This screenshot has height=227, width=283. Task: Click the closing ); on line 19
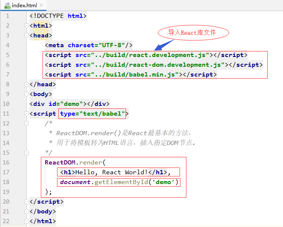(49, 192)
